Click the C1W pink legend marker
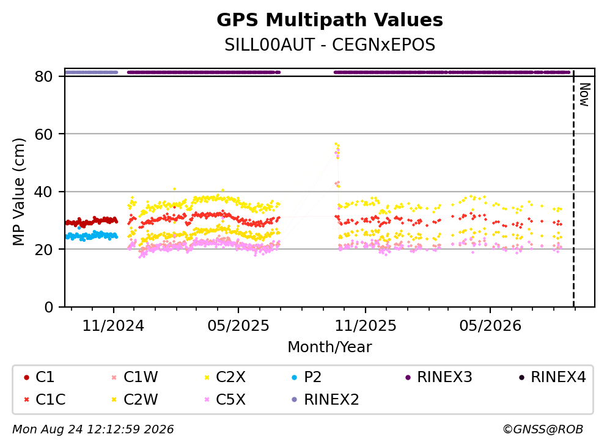 point(114,378)
